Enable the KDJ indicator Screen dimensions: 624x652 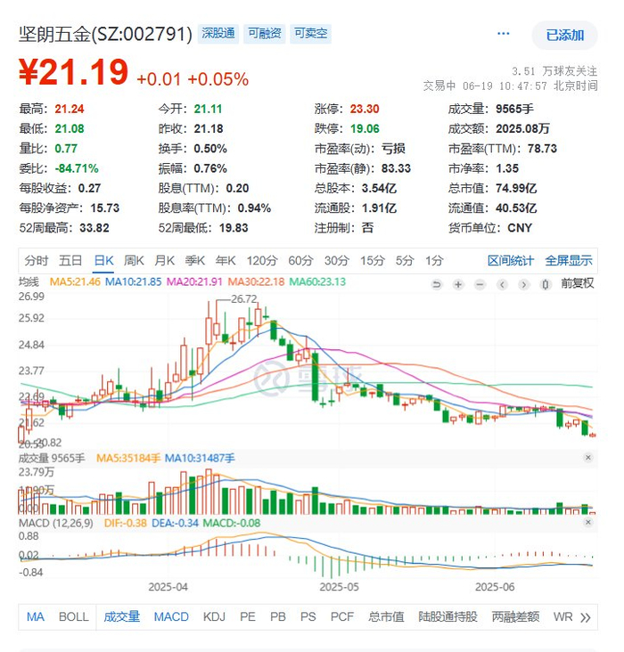pyautogui.click(x=214, y=617)
